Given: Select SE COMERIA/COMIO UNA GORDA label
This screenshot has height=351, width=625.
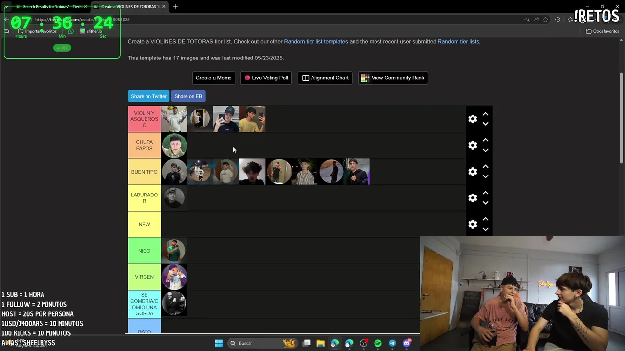Looking at the screenshot, I should click(x=145, y=304).
